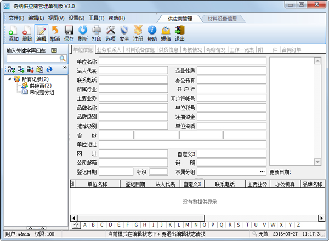The height and width of the screenshot is (241, 329).
Task: Click the add subgroup icon in tree toolbar
Action: (x=21, y=70)
